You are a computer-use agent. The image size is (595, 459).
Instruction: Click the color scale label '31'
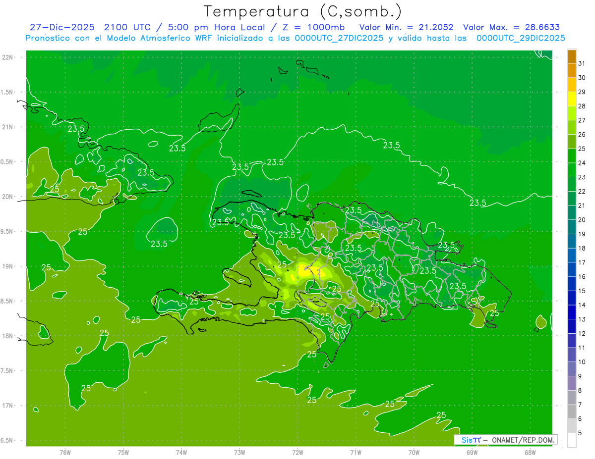pyautogui.click(x=582, y=63)
